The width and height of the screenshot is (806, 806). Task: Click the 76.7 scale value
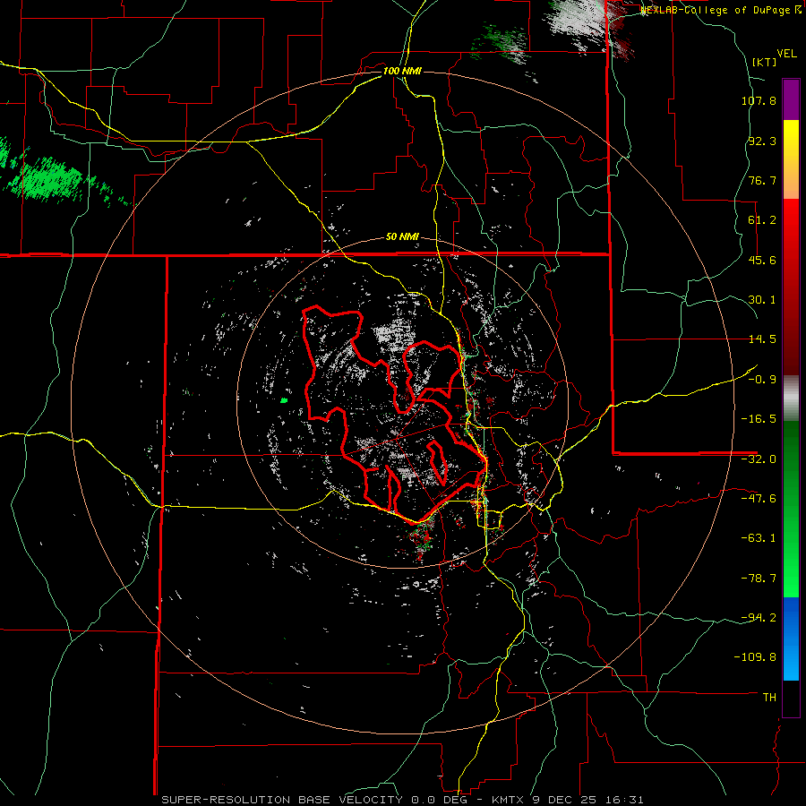tap(762, 180)
